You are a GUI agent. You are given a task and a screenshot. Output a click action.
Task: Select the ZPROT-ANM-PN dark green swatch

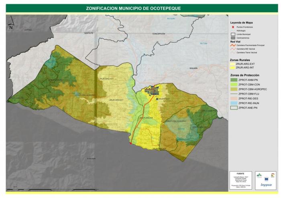click(232, 80)
